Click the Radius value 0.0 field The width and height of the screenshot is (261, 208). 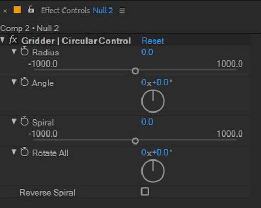coord(147,52)
